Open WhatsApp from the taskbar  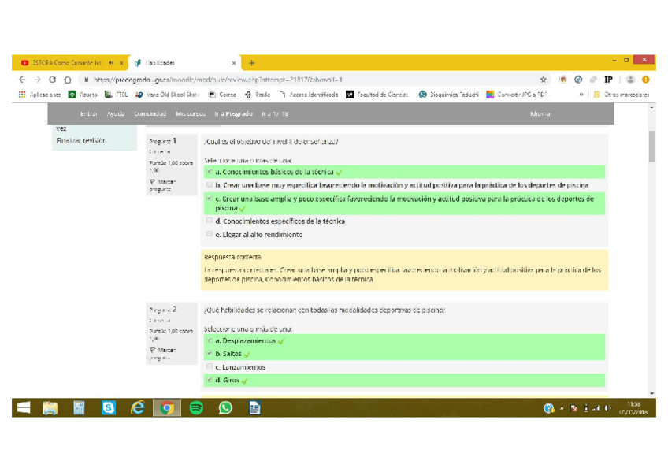[x=225, y=407]
